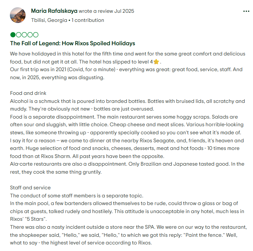Click the star emoji after 'level 4'
This screenshot has height=251, width=253.
tap(156, 62)
